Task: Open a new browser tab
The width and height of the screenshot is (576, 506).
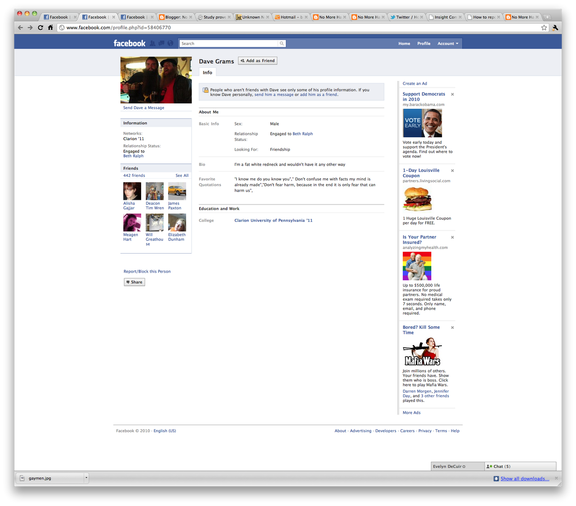Action: point(547,17)
